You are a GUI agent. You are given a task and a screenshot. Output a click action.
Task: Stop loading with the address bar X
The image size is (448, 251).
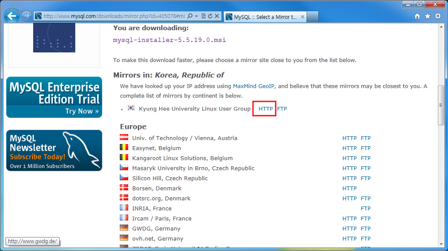click(217, 16)
